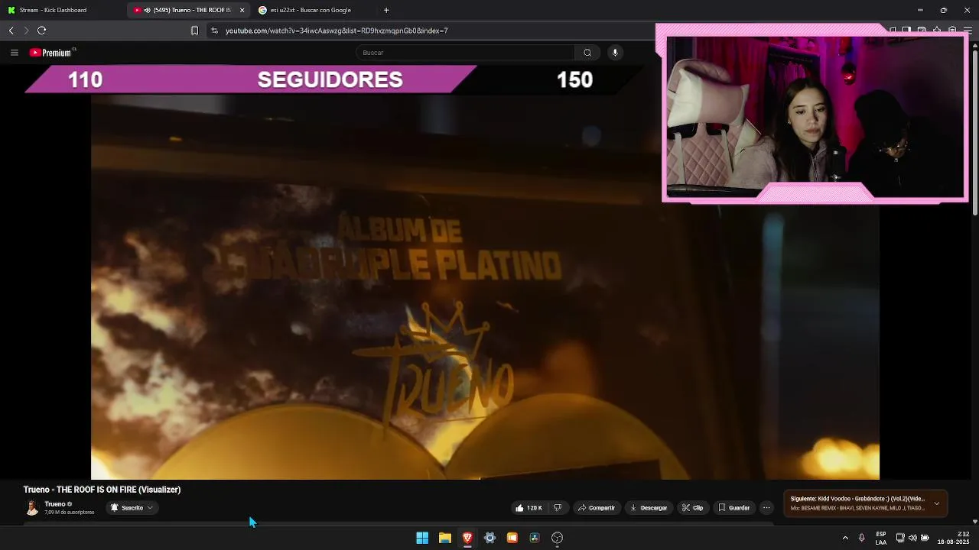Open next video Kidd Voodoo - Grabándote
Image resolution: width=979 pixels, height=550 pixels.
click(857, 499)
